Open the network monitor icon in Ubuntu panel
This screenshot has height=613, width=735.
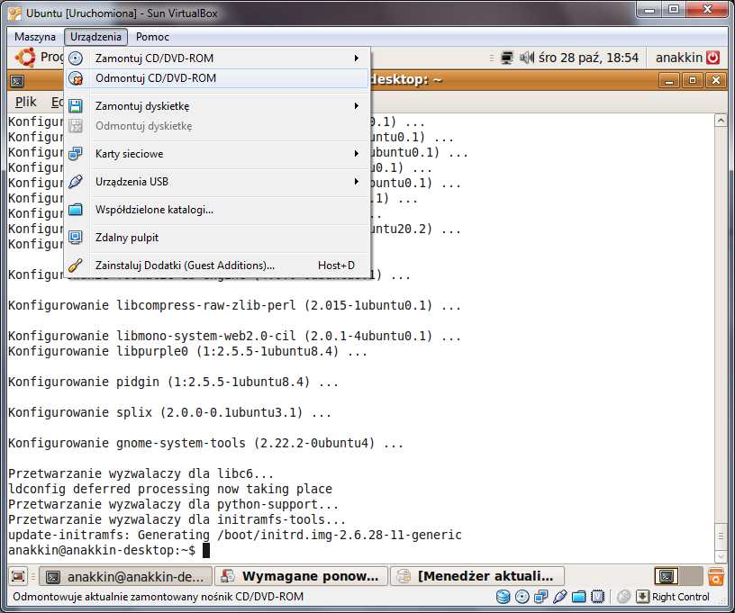click(507, 58)
